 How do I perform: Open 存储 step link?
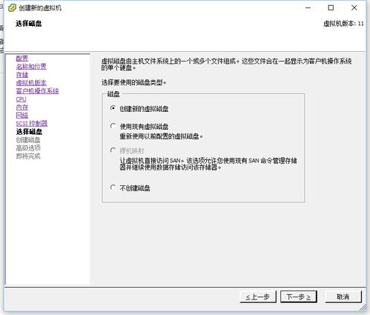[22, 75]
